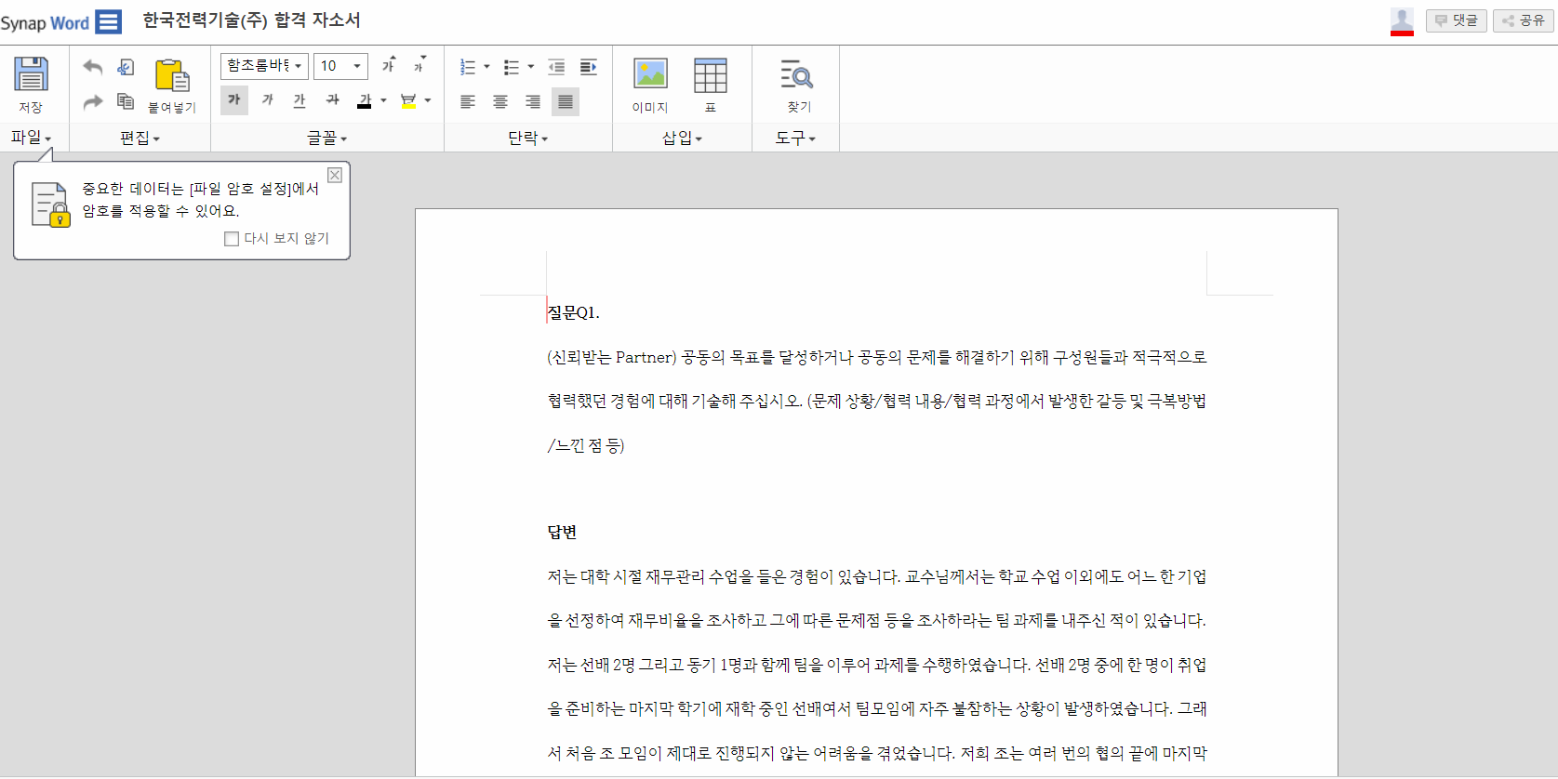Click the 답변 heading in document

point(562,532)
